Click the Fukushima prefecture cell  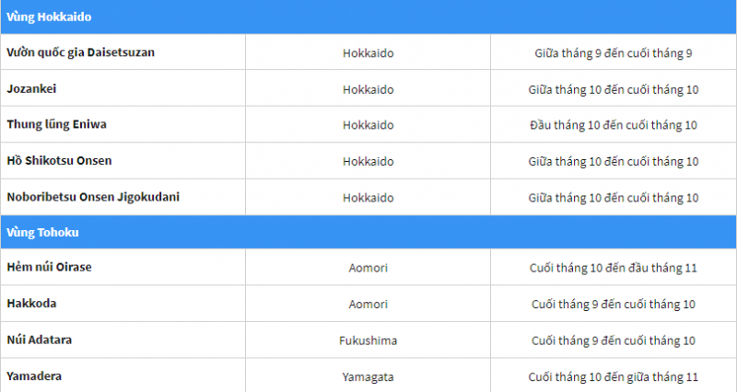coord(368,340)
